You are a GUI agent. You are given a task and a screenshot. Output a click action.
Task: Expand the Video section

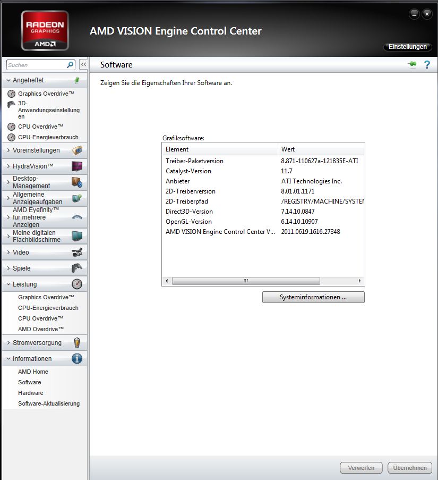click(x=8, y=252)
